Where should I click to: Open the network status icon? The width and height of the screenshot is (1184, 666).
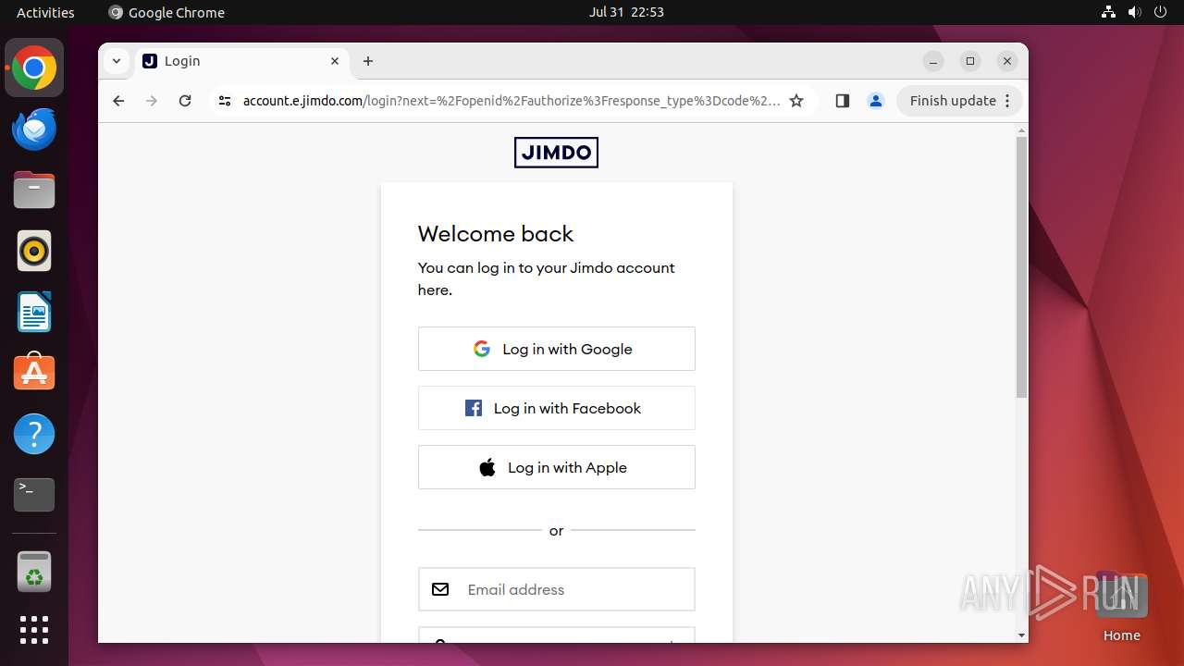[x=1108, y=12]
